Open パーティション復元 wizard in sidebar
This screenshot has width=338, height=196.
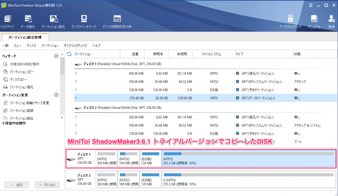pos(18,87)
